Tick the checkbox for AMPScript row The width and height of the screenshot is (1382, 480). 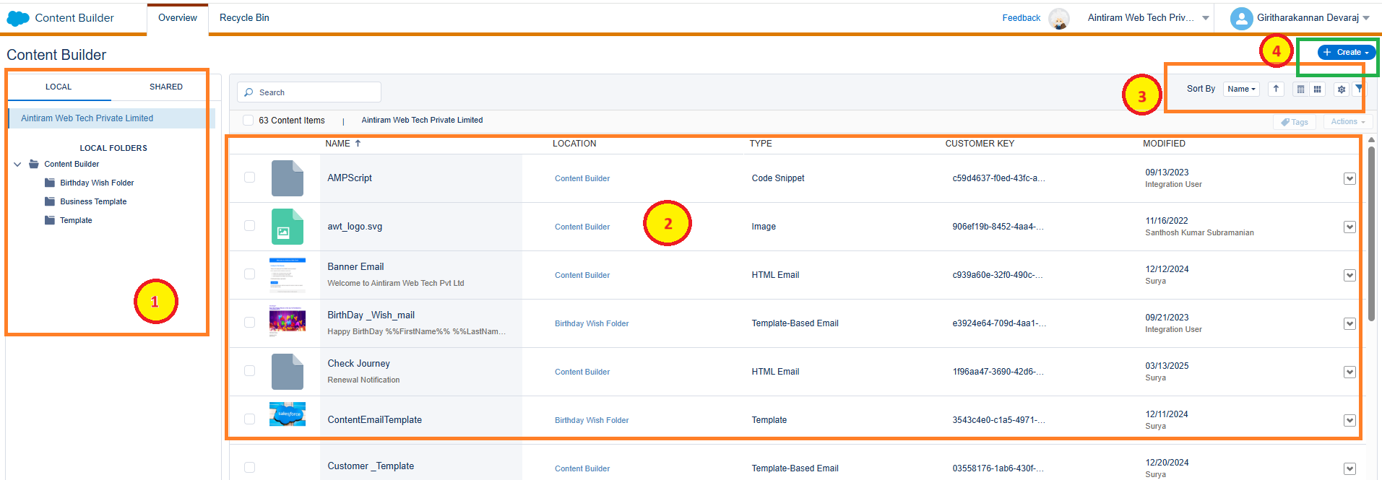(x=249, y=178)
